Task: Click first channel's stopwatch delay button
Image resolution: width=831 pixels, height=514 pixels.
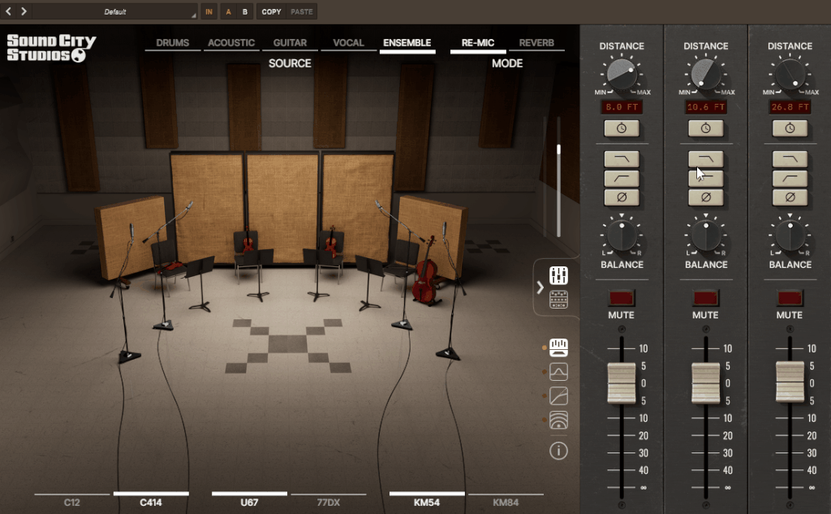Action: pyautogui.click(x=622, y=128)
